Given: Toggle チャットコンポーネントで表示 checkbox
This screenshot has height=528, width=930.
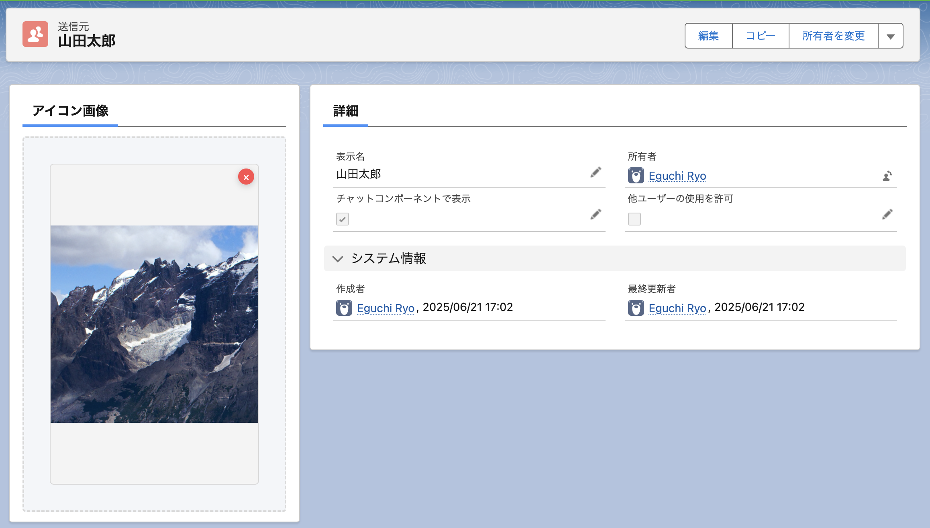Looking at the screenshot, I should tap(343, 219).
